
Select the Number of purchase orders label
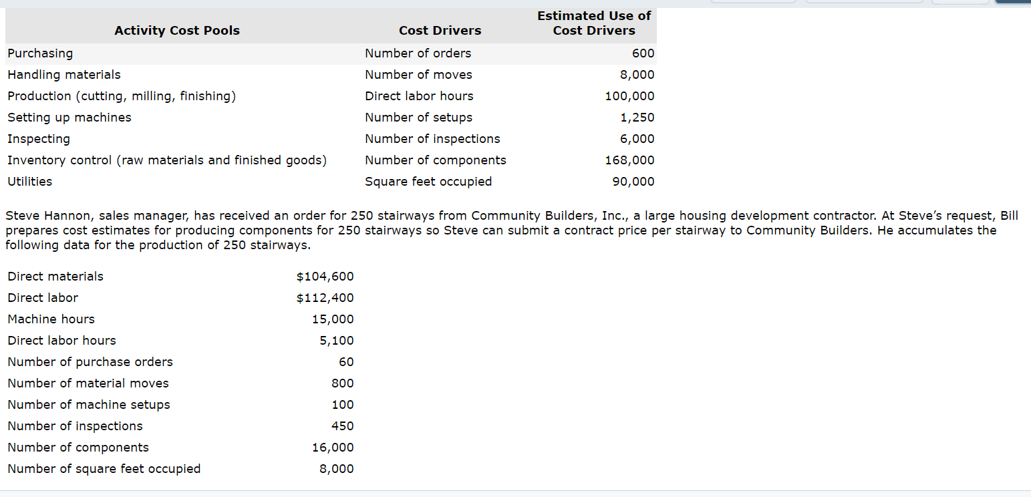click(90, 361)
